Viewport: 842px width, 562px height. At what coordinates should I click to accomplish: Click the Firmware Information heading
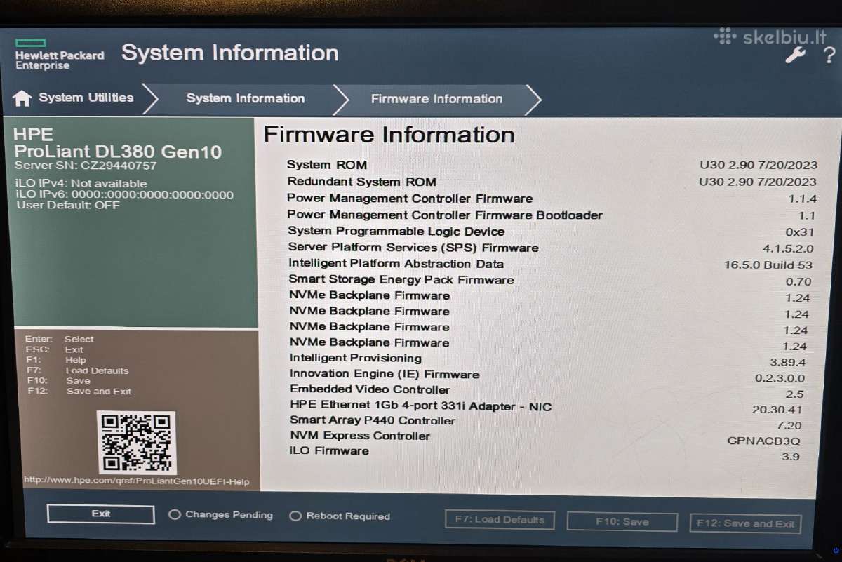pyautogui.click(x=389, y=135)
